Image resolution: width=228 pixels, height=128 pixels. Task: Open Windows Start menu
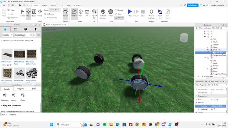pyautogui.click(x=51, y=124)
